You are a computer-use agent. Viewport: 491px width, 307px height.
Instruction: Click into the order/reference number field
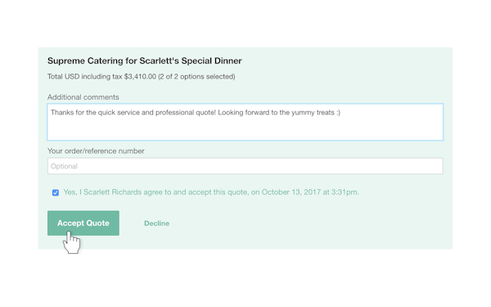pos(245,166)
